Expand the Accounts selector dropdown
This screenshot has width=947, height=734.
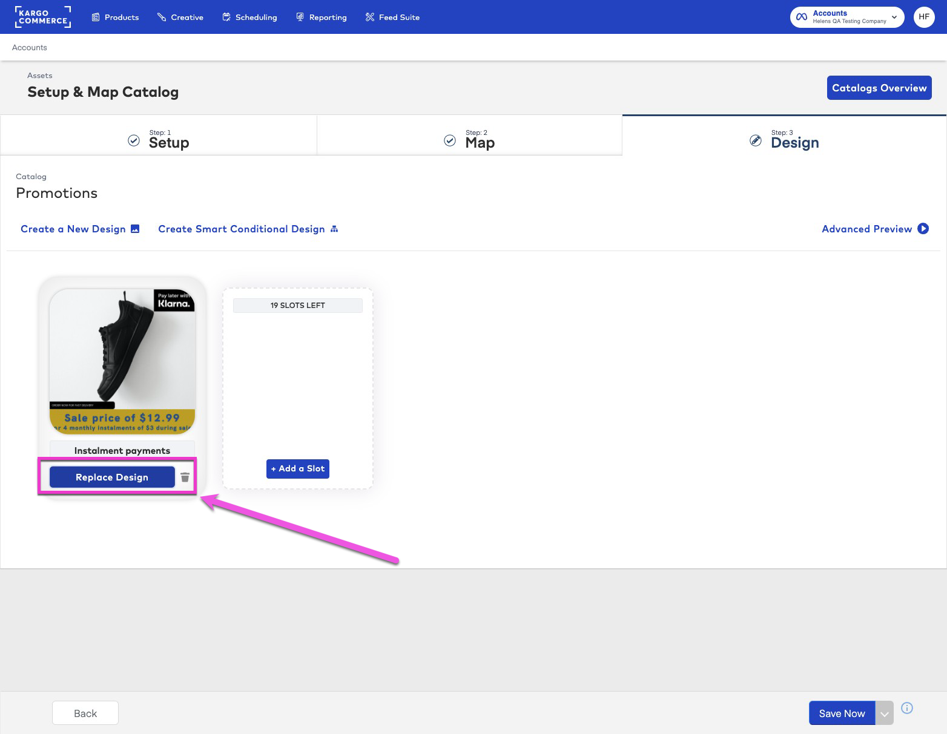click(894, 17)
